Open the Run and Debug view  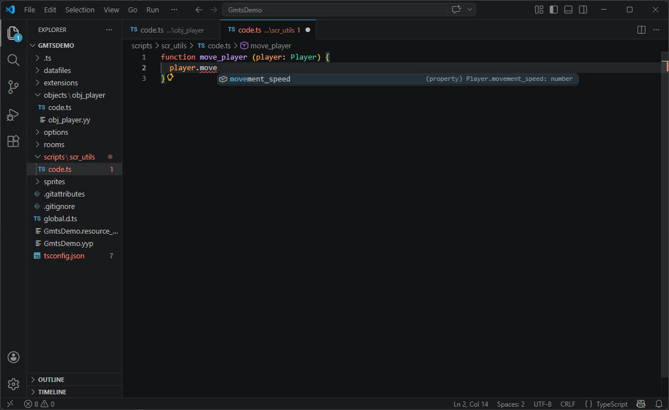pyautogui.click(x=13, y=115)
